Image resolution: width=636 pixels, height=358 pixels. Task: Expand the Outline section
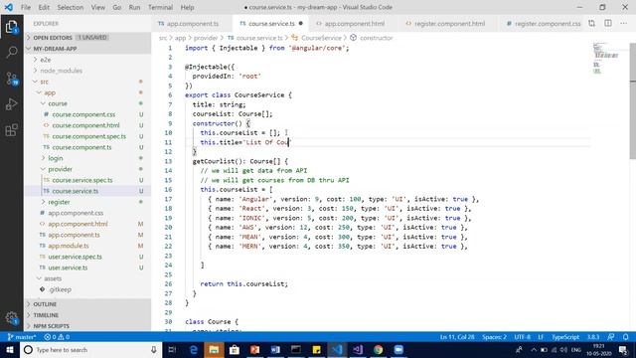click(87, 304)
